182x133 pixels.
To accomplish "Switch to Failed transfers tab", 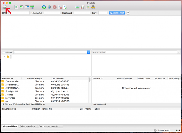I will [28, 126].
